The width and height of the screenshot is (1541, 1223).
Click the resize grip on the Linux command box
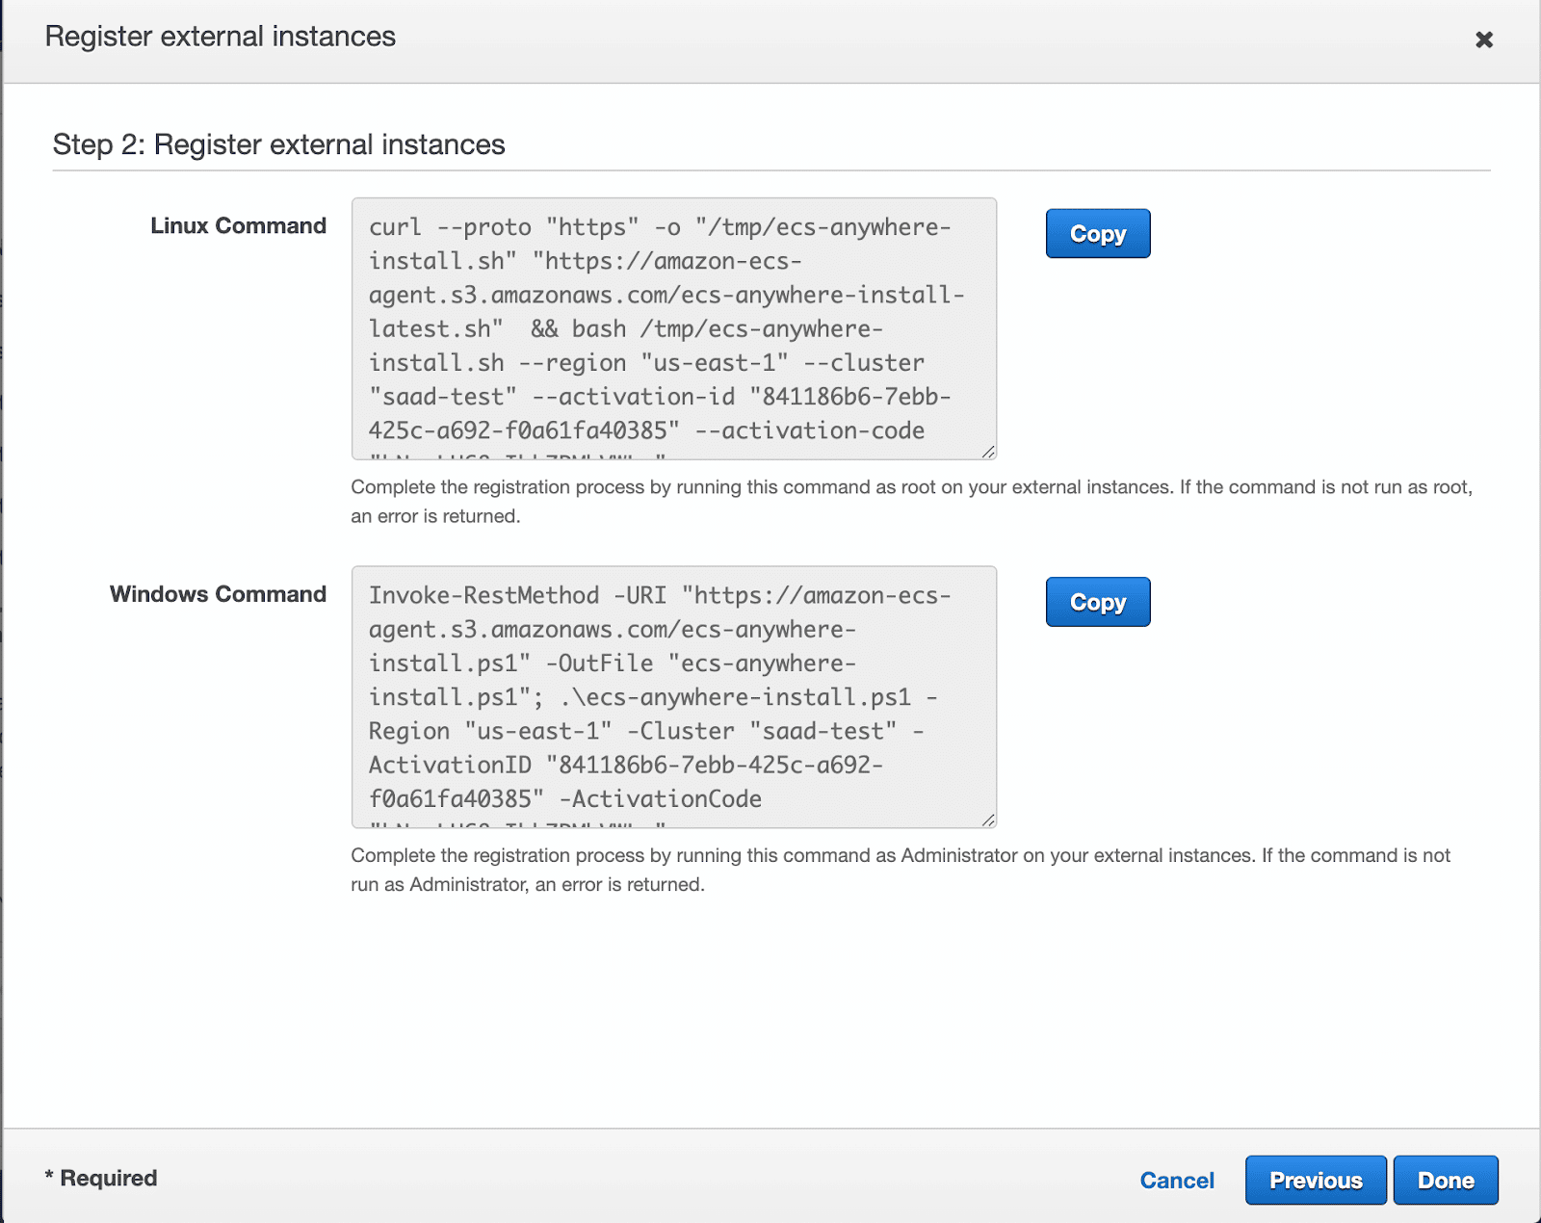point(988,451)
